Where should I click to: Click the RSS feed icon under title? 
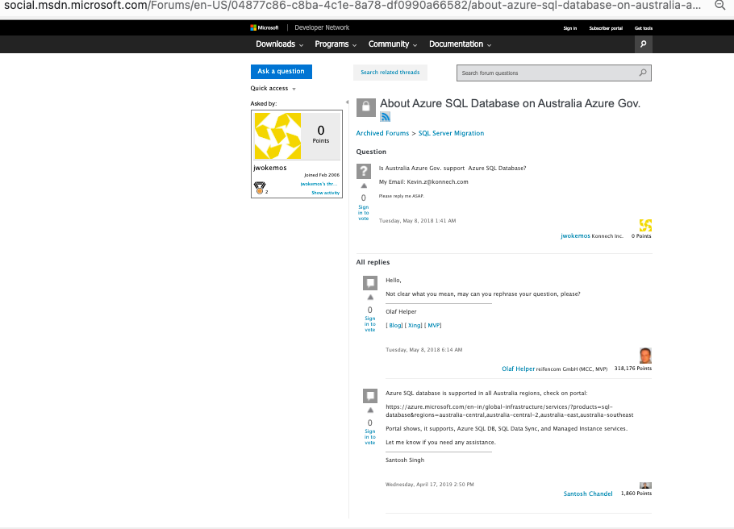click(x=386, y=117)
